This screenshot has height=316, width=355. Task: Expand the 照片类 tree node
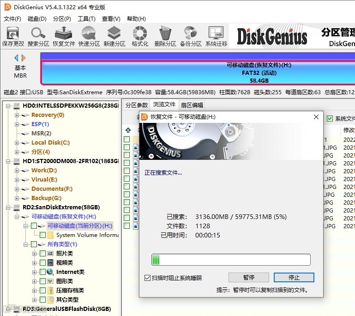(35, 254)
